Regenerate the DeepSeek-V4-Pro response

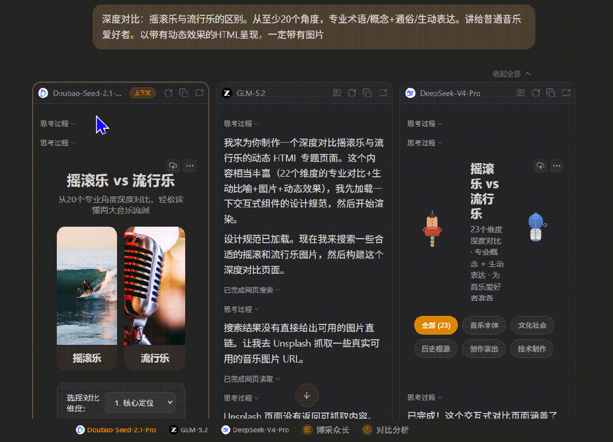(x=536, y=93)
